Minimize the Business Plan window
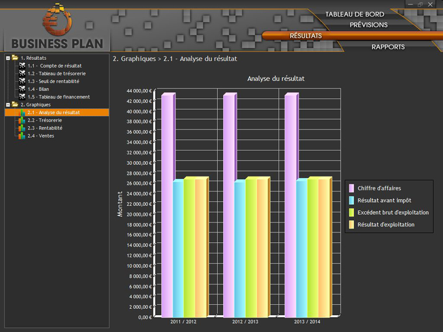This screenshot has height=332, width=443. click(410, 4)
